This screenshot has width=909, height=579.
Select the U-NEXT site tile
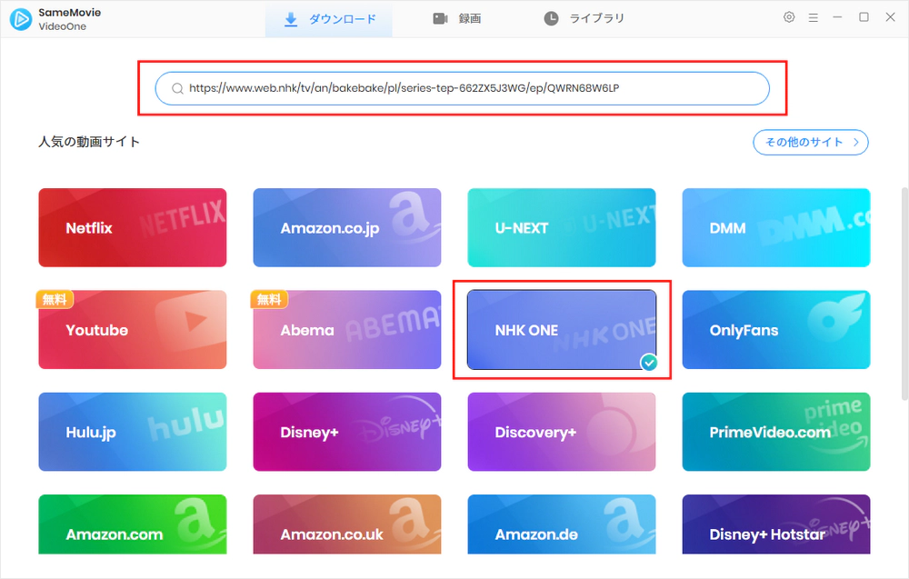point(561,227)
